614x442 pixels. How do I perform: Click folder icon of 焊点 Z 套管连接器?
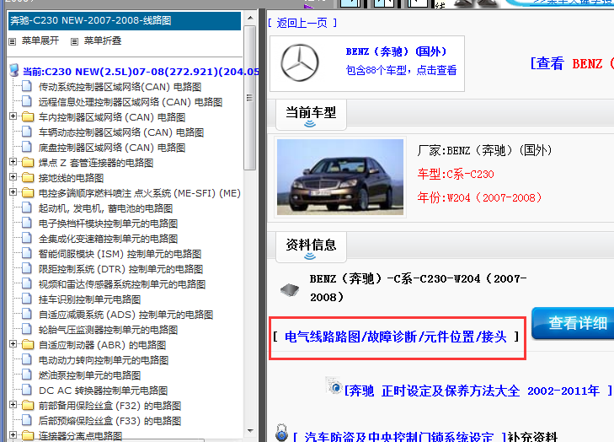pos(28,162)
